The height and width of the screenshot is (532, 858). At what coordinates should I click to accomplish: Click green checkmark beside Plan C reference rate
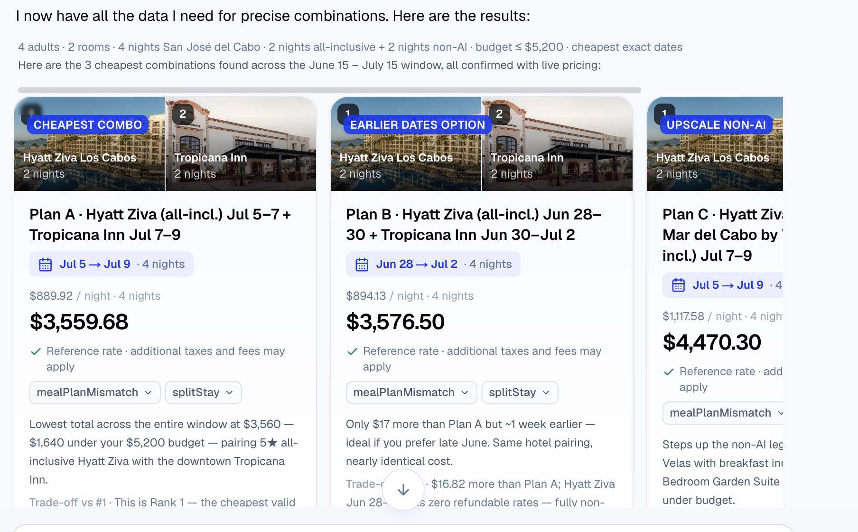(x=669, y=372)
